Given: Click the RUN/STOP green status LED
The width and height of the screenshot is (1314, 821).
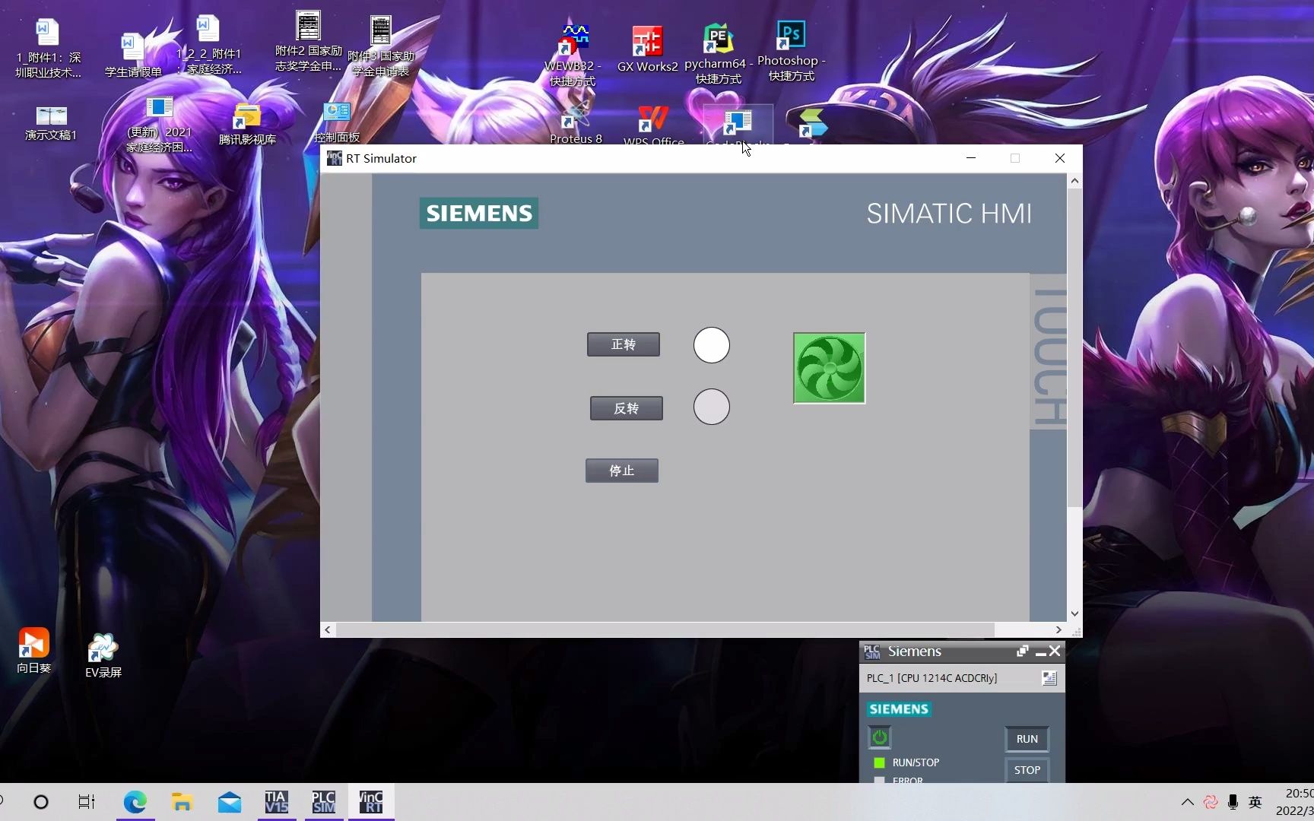Looking at the screenshot, I should [880, 762].
